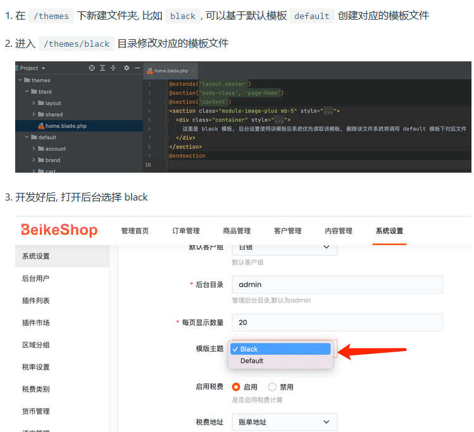The height and width of the screenshot is (432, 474).
Task: Choose Black in theme dropdown
Action: coord(280,349)
